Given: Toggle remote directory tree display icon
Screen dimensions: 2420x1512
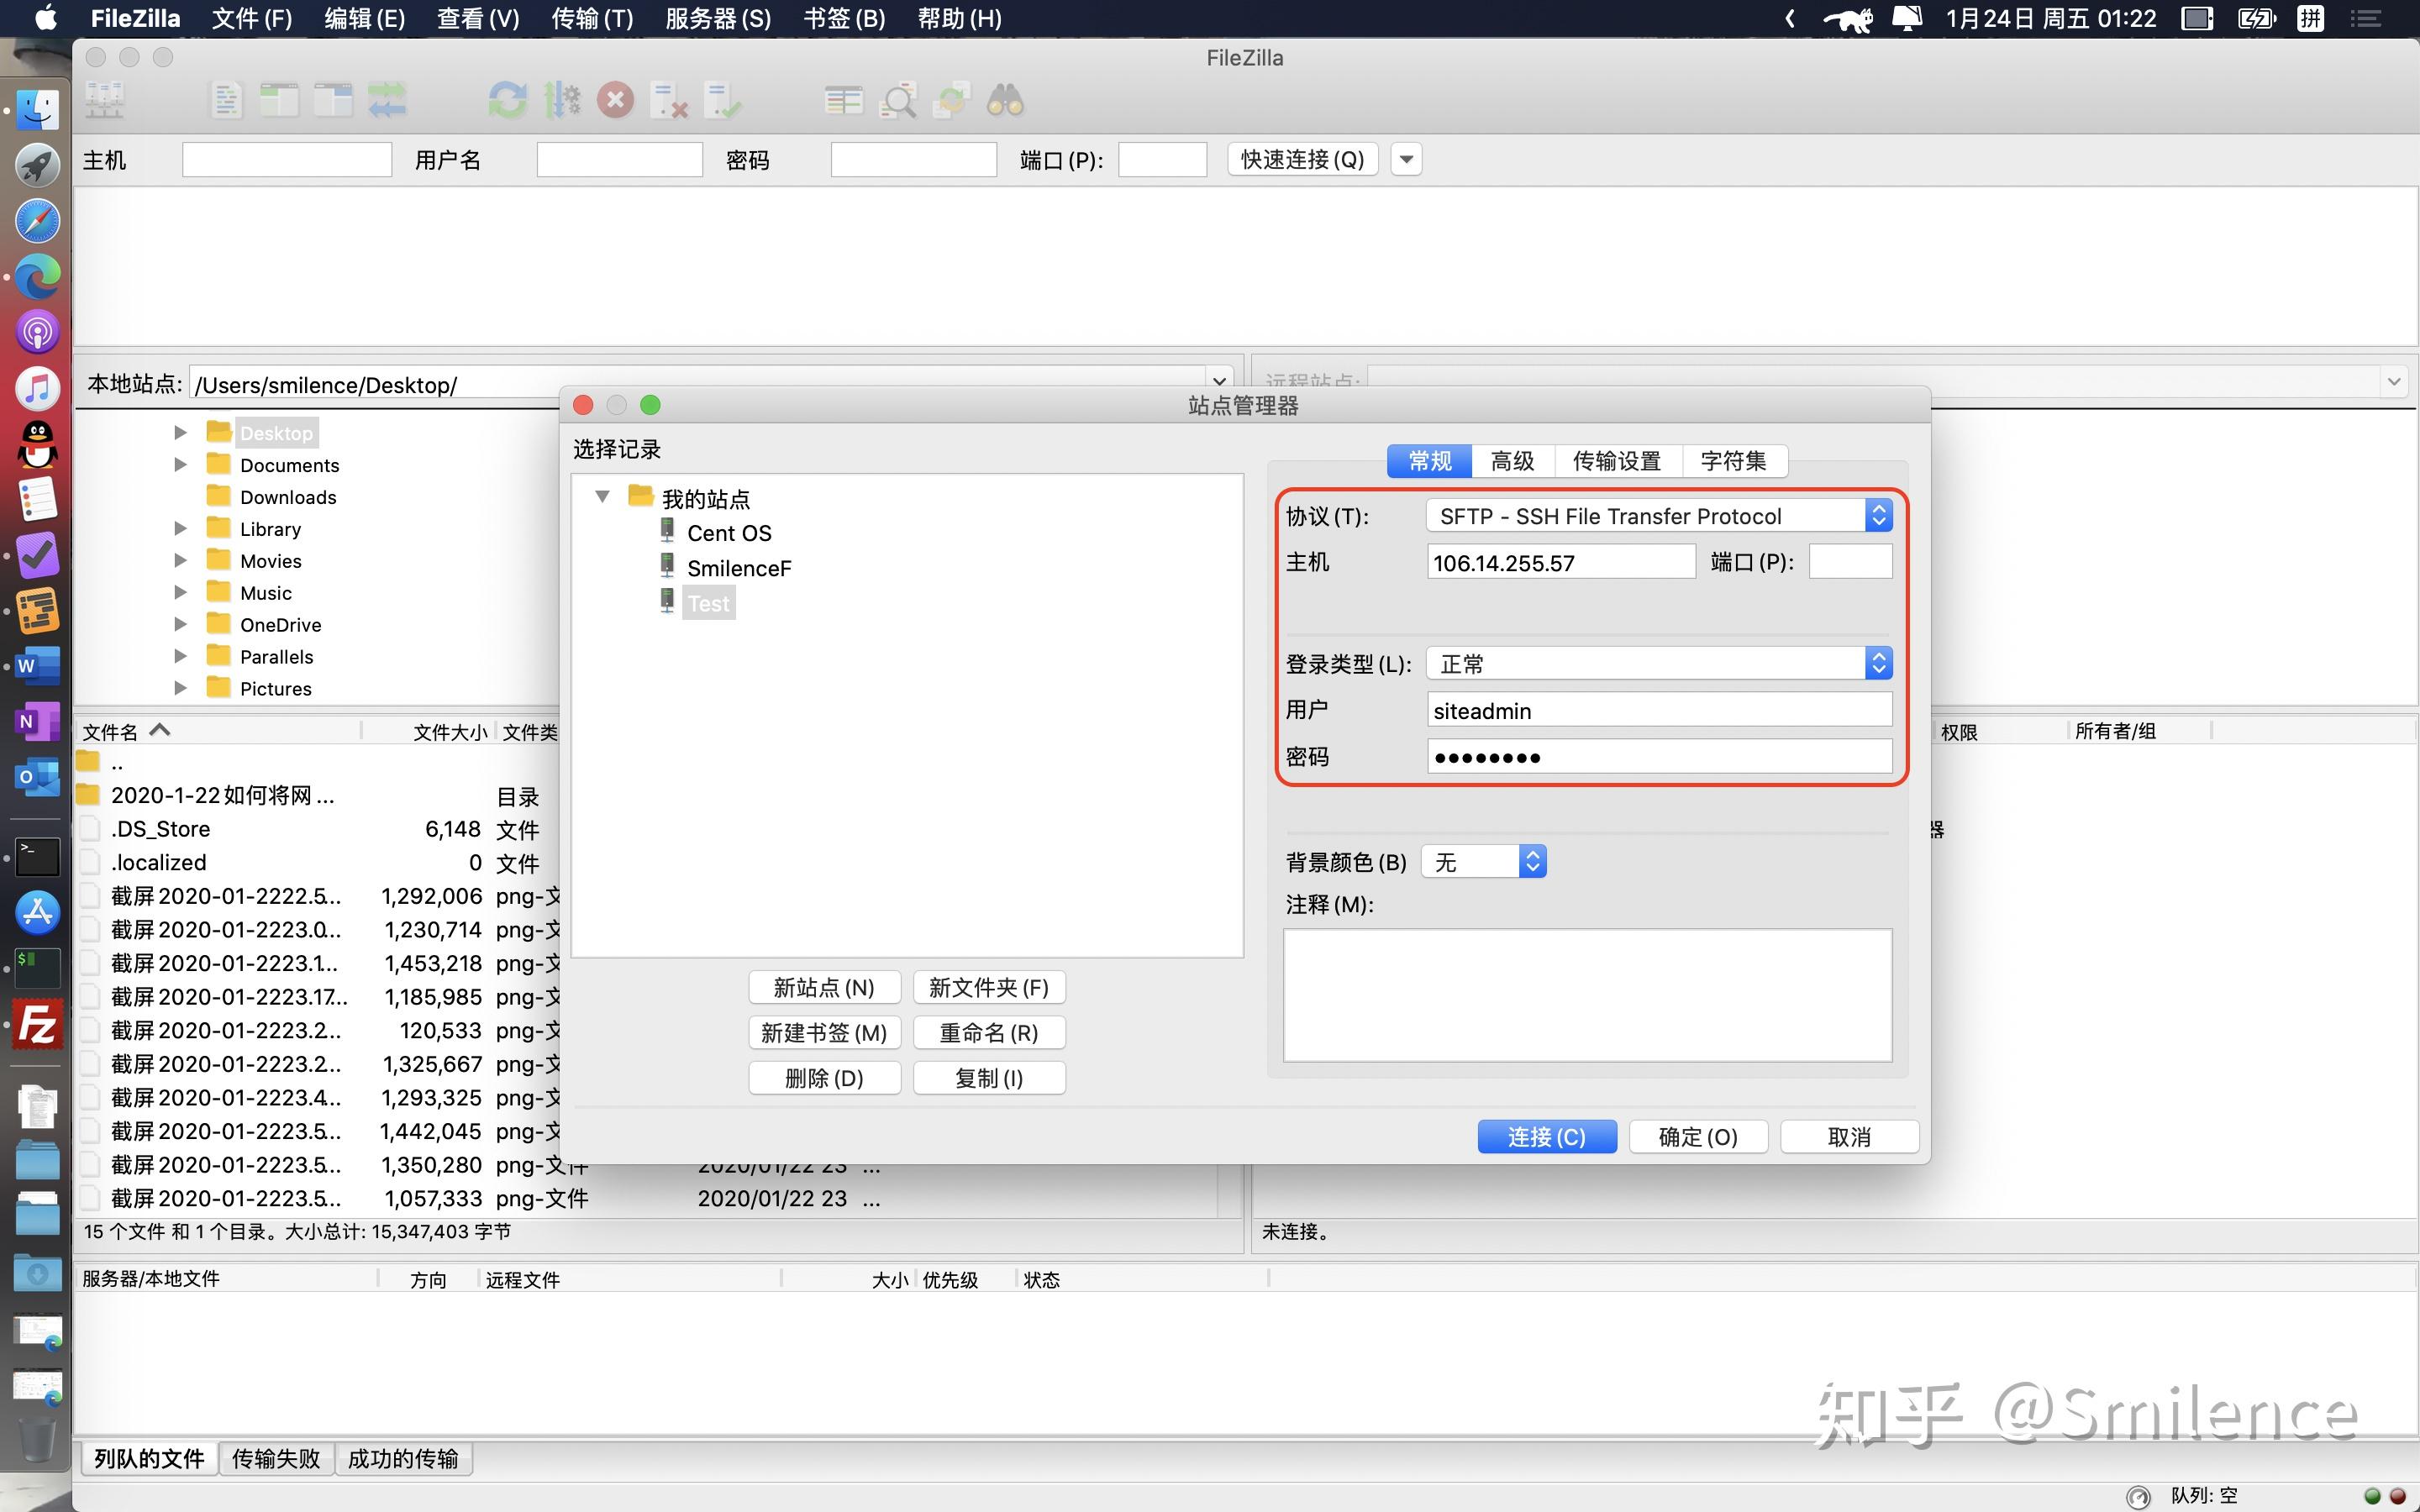Looking at the screenshot, I should pos(333,100).
